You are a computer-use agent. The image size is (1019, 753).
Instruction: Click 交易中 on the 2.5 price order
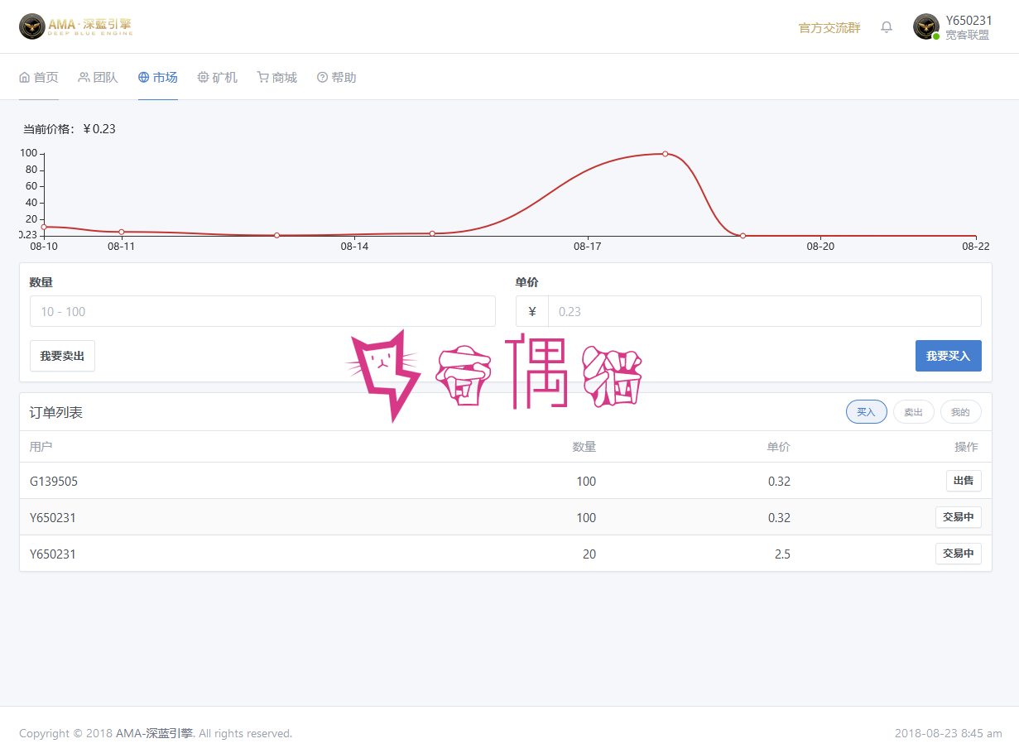pos(959,553)
